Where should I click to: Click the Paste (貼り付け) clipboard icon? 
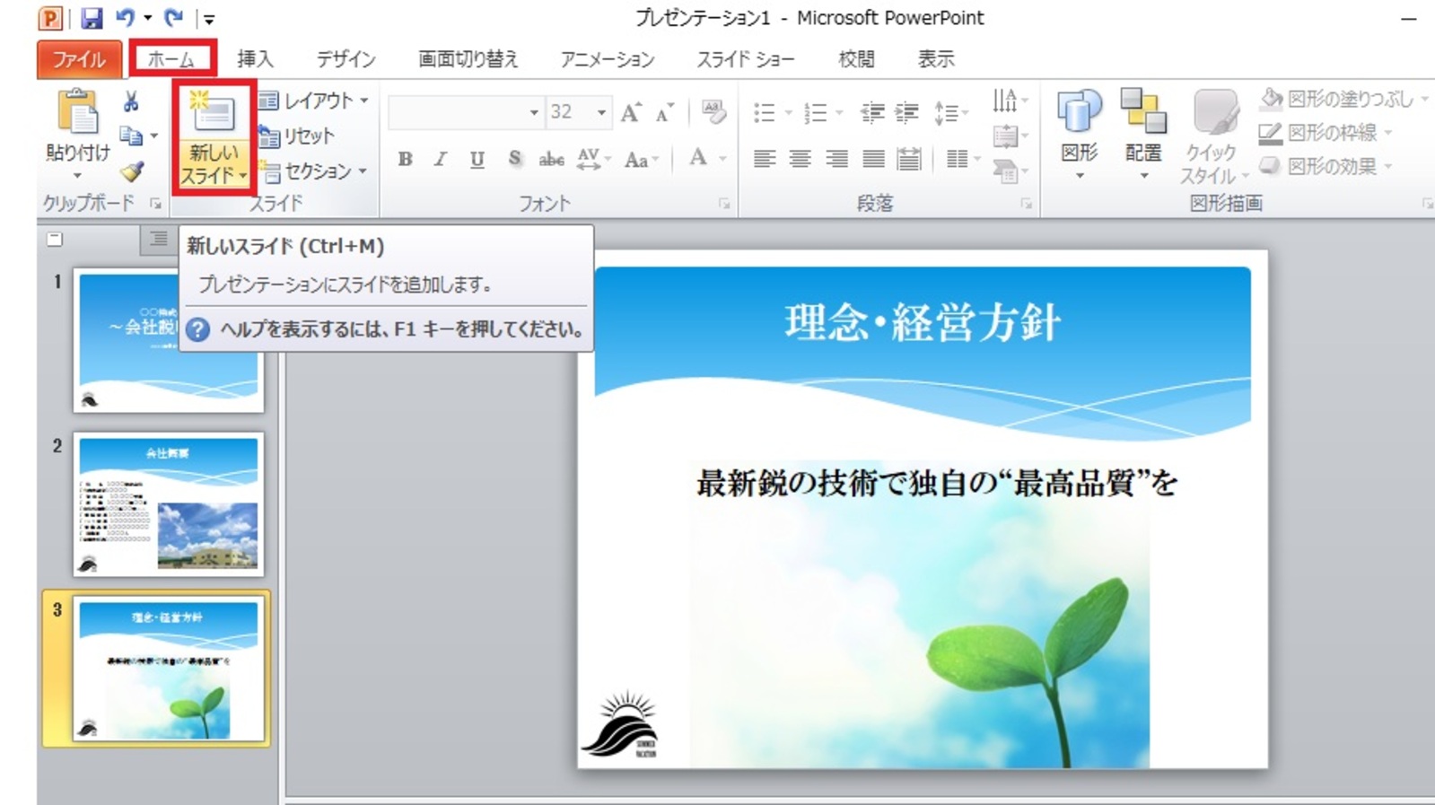(x=78, y=114)
